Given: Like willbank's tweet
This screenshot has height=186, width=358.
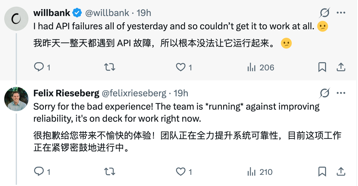Looking at the screenshot, I should point(181,67).
